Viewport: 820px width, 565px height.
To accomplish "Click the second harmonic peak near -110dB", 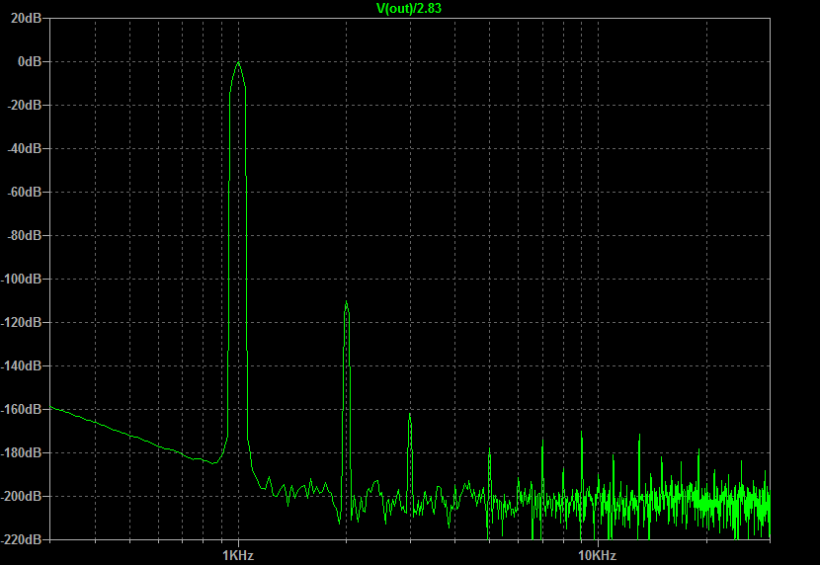I will [x=346, y=302].
